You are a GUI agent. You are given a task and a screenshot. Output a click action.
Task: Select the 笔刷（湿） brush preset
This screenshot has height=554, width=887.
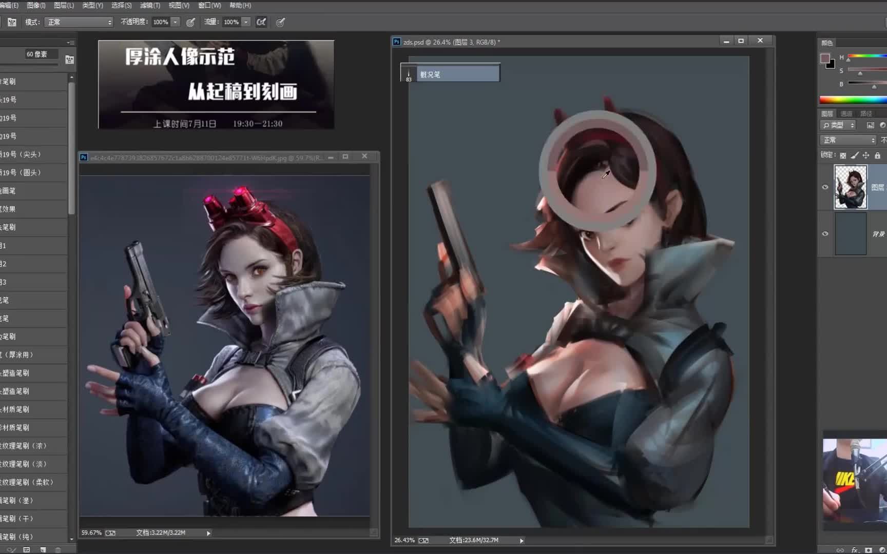click(x=33, y=501)
